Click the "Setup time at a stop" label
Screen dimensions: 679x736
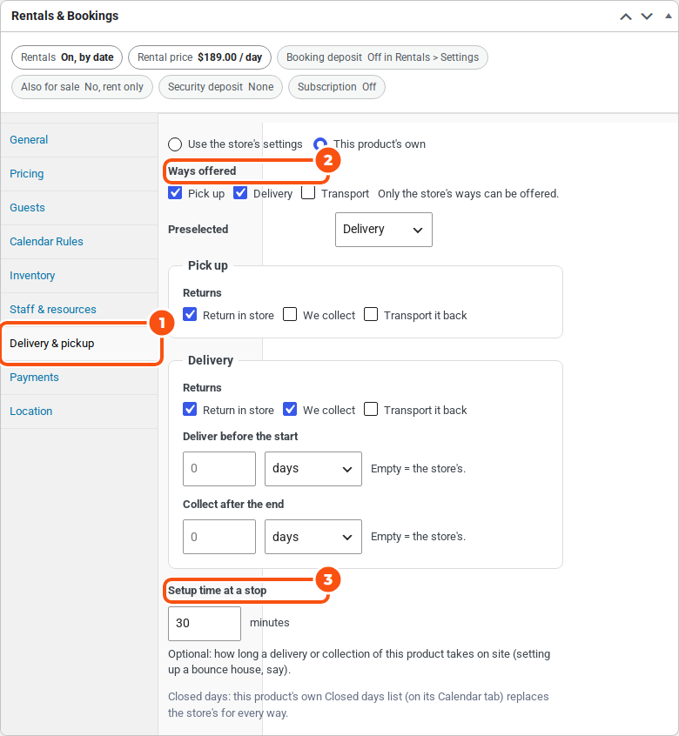click(217, 591)
